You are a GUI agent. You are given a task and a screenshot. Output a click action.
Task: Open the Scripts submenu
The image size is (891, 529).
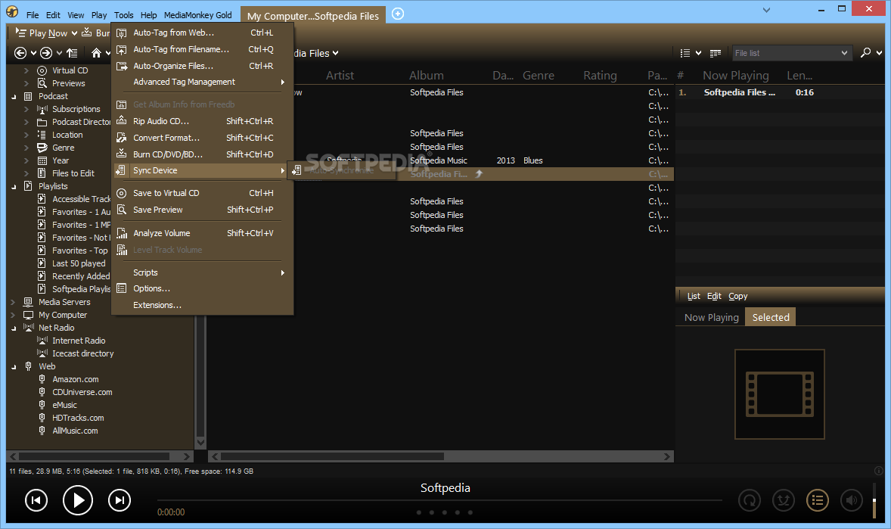(x=202, y=272)
